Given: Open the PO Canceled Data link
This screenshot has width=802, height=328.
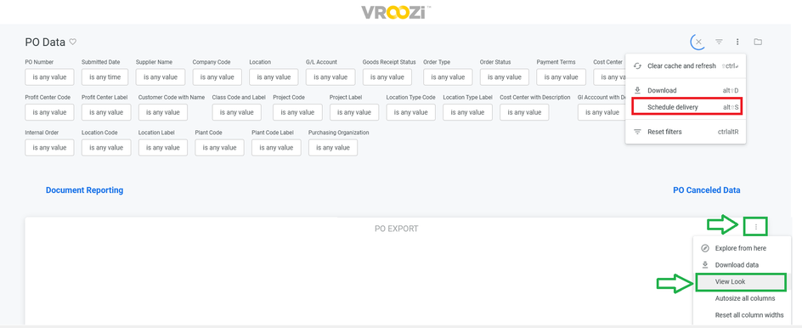Looking at the screenshot, I should 706,189.
